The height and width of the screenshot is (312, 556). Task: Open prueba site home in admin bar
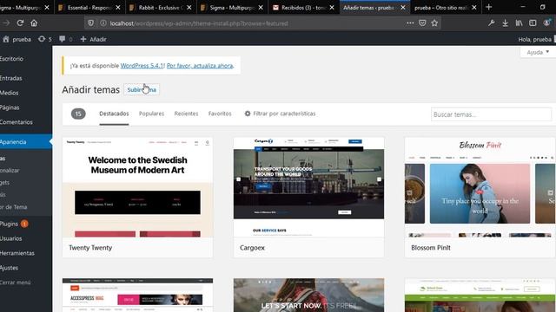pos(17,39)
